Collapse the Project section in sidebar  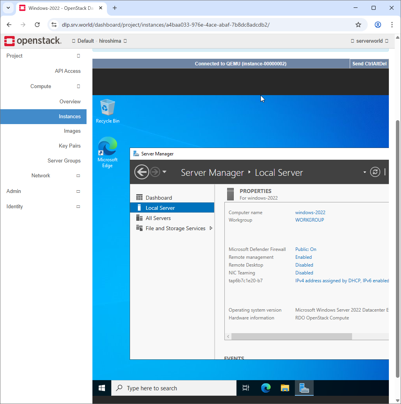(43, 56)
